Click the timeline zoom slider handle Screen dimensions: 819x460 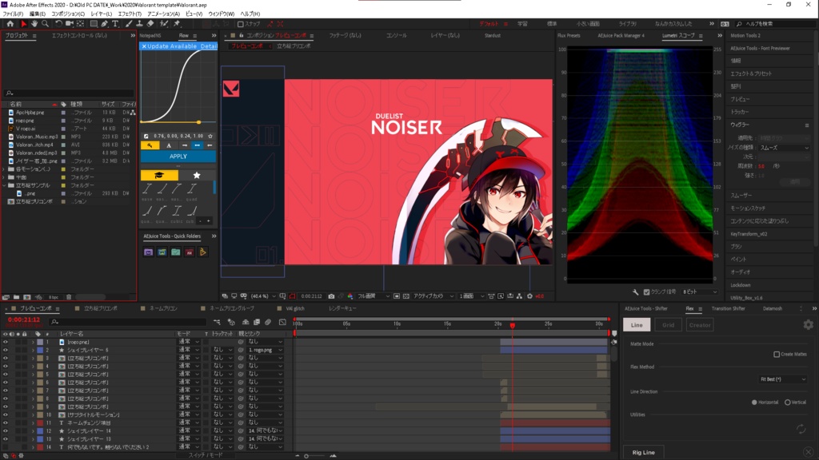click(x=306, y=456)
